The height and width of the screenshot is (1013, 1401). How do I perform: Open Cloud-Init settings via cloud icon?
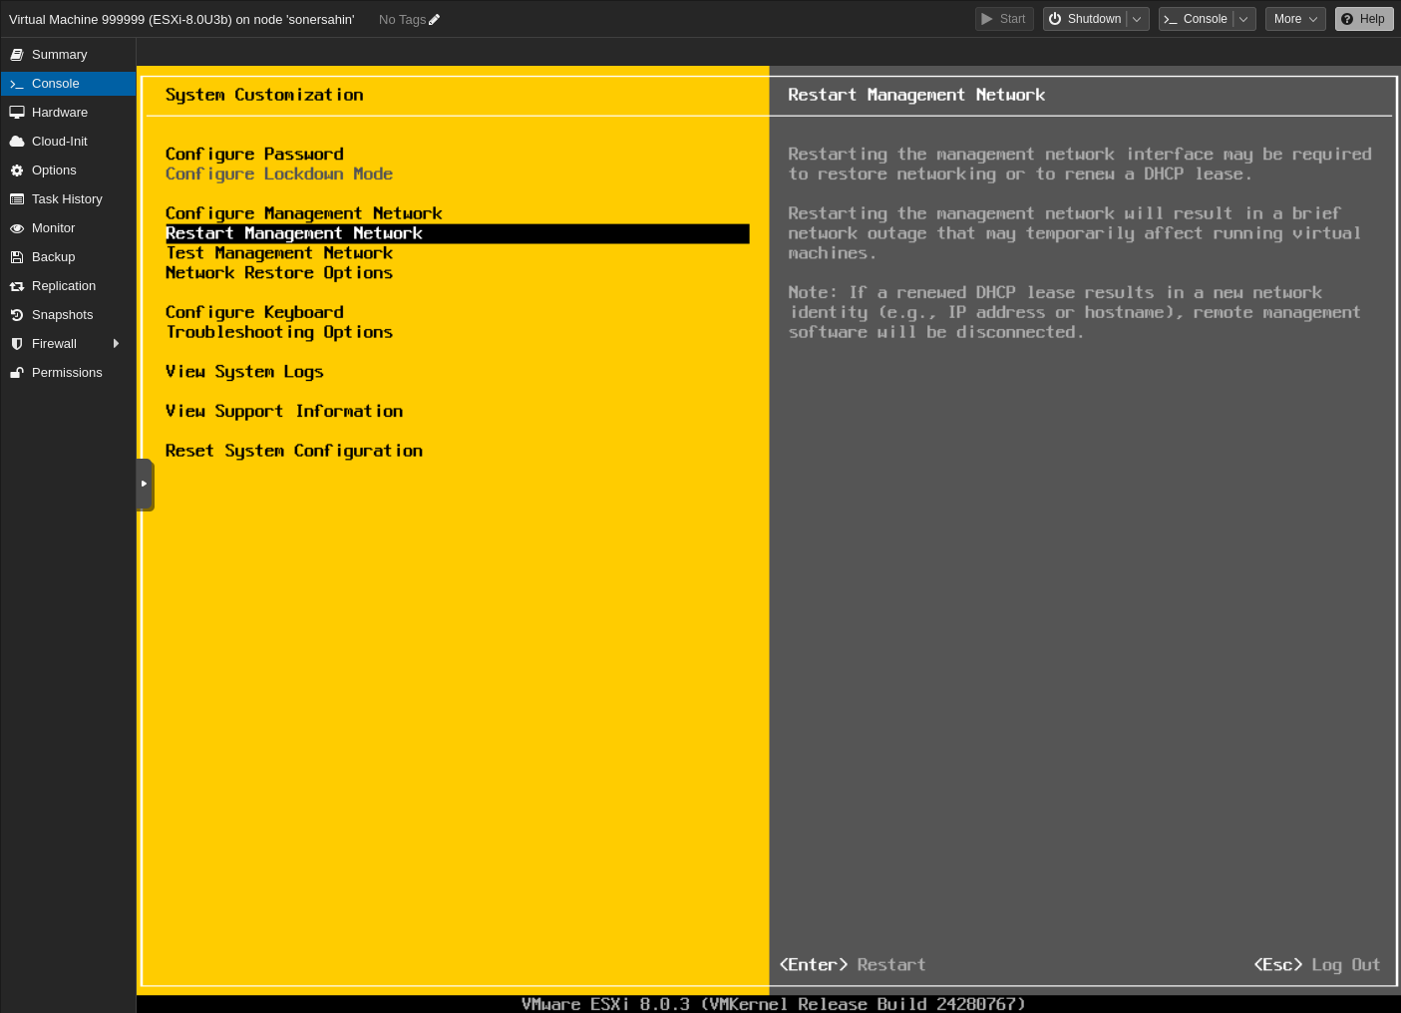click(17, 141)
